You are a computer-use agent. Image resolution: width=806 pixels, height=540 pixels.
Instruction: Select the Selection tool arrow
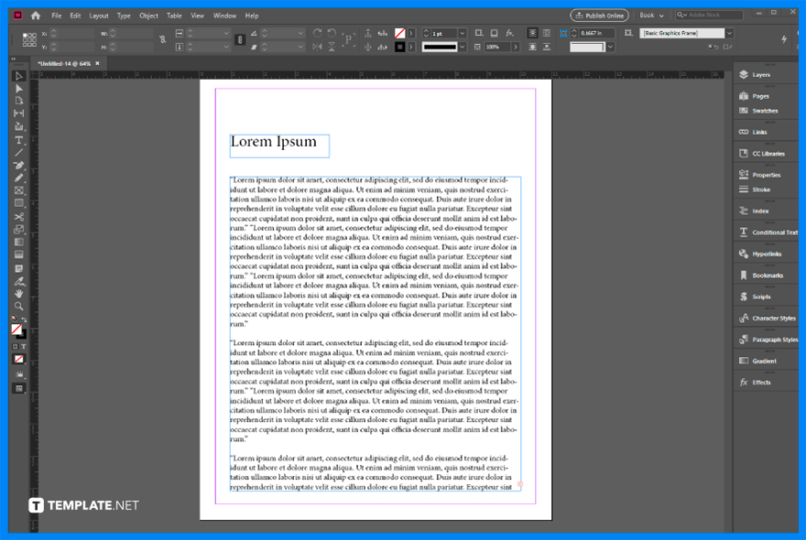click(x=17, y=75)
